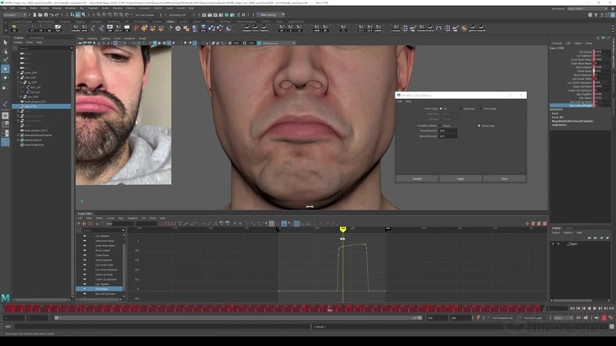The image size is (616, 346).
Task: Open the Windows menu in main menu bar
Action: point(71,8)
